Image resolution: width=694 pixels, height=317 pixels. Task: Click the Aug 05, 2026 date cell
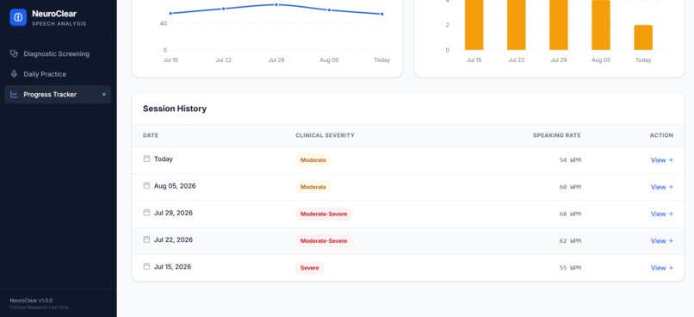175,186
